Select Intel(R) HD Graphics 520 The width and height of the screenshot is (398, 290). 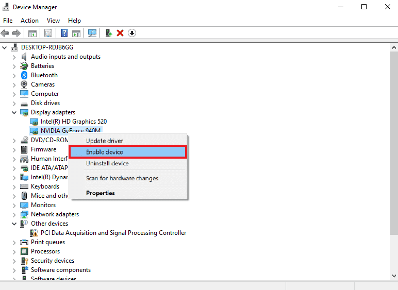(74, 122)
